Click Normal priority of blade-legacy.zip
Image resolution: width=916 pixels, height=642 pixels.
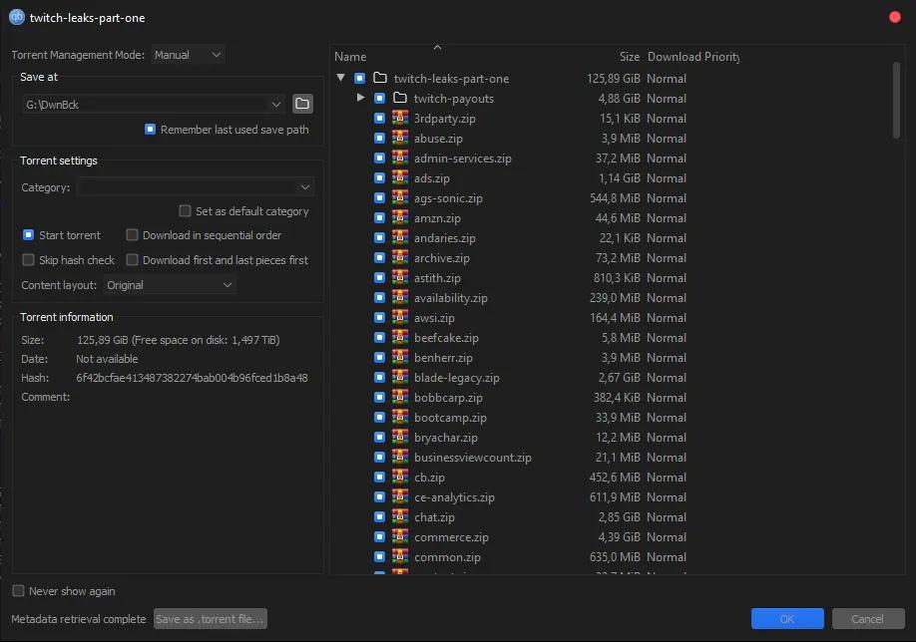tap(666, 377)
